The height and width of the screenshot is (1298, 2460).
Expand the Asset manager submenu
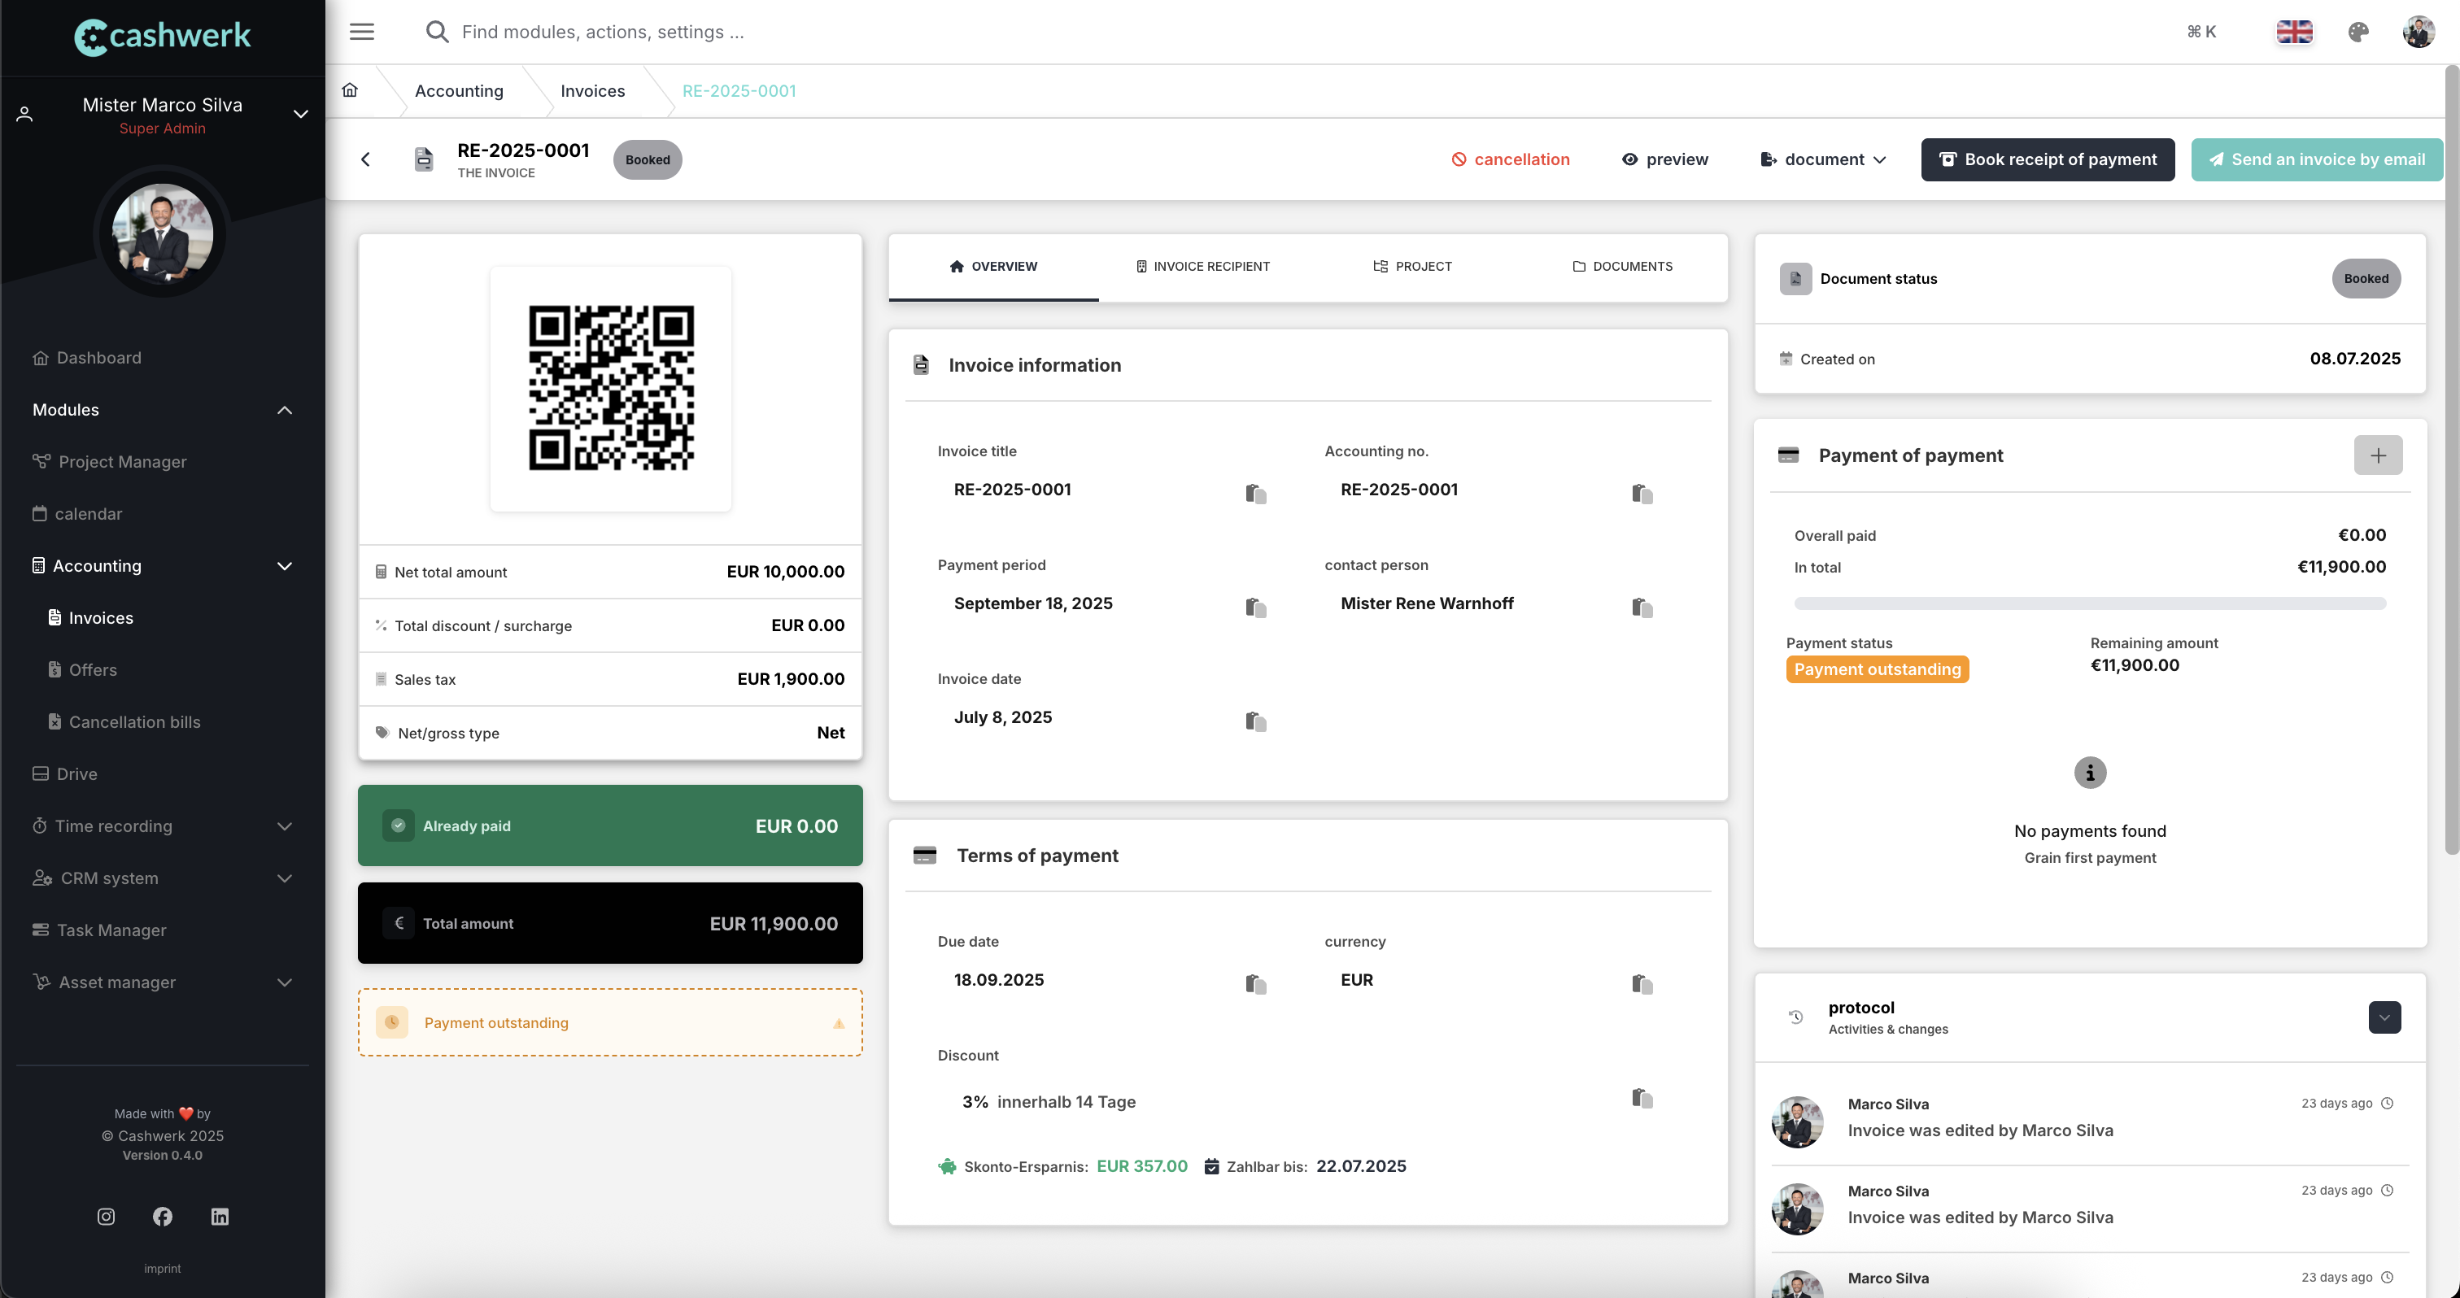pyautogui.click(x=285, y=982)
